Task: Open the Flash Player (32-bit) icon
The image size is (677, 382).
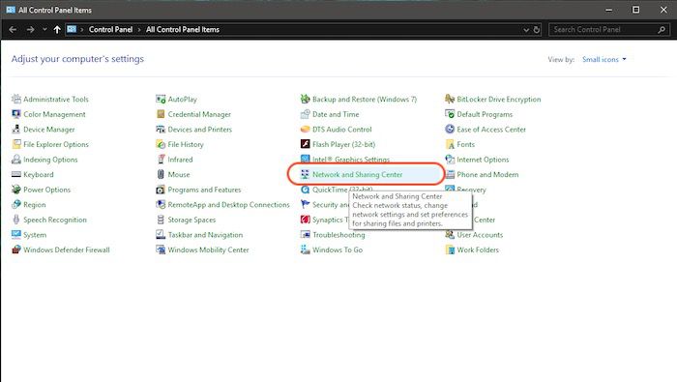Action: click(x=306, y=144)
